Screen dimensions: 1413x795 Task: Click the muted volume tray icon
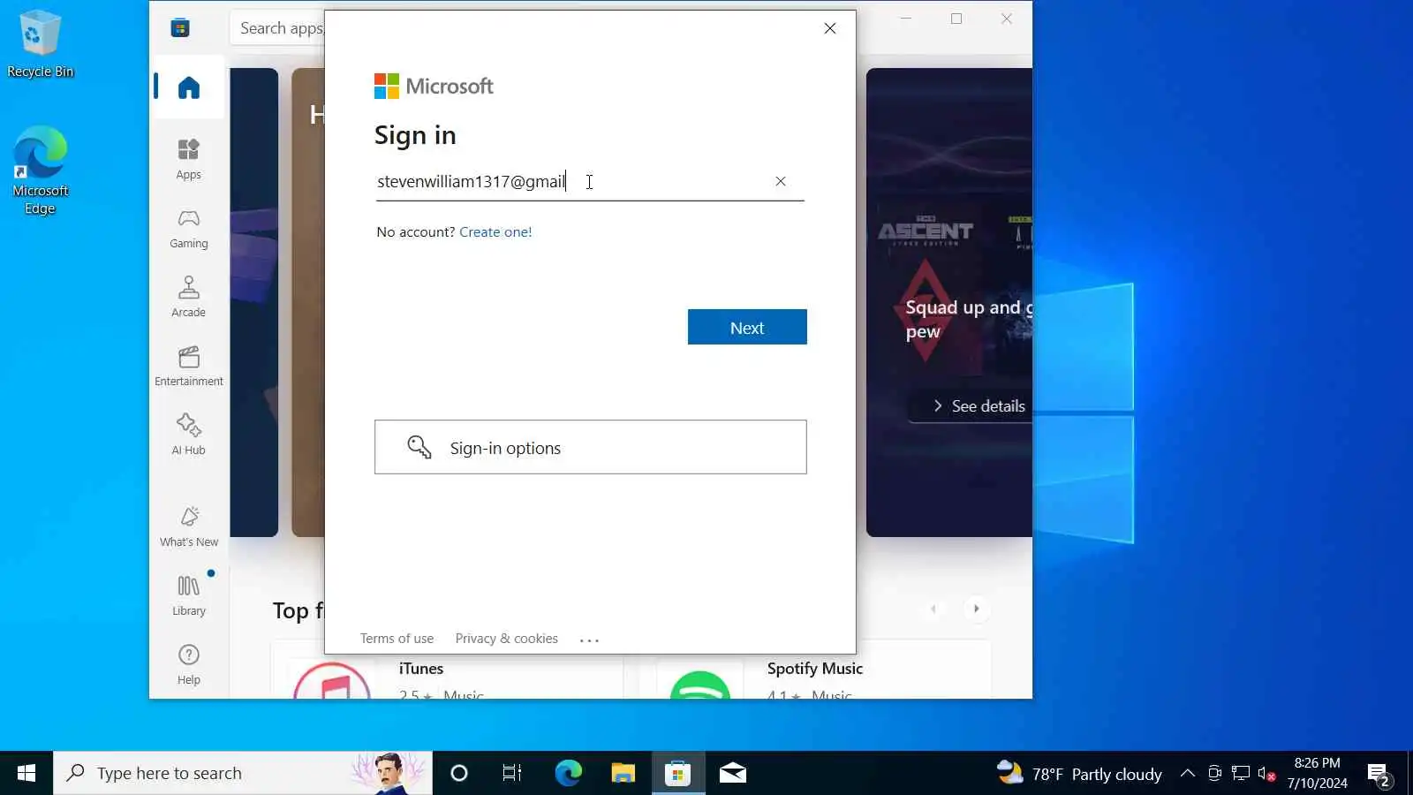click(1266, 774)
